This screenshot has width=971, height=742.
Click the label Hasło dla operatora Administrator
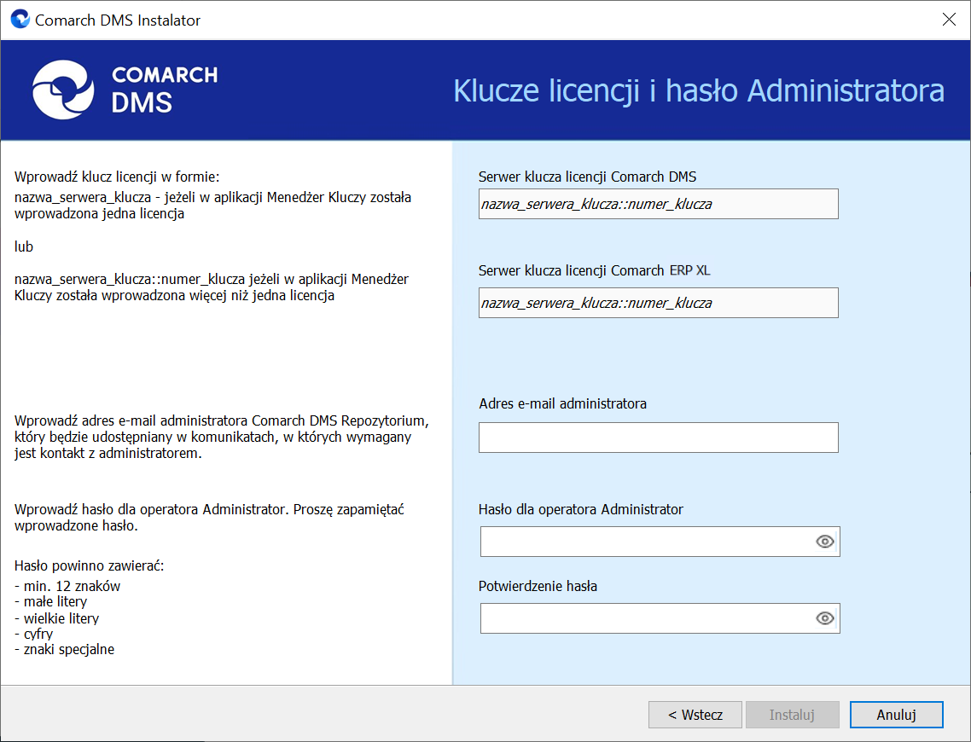point(580,509)
